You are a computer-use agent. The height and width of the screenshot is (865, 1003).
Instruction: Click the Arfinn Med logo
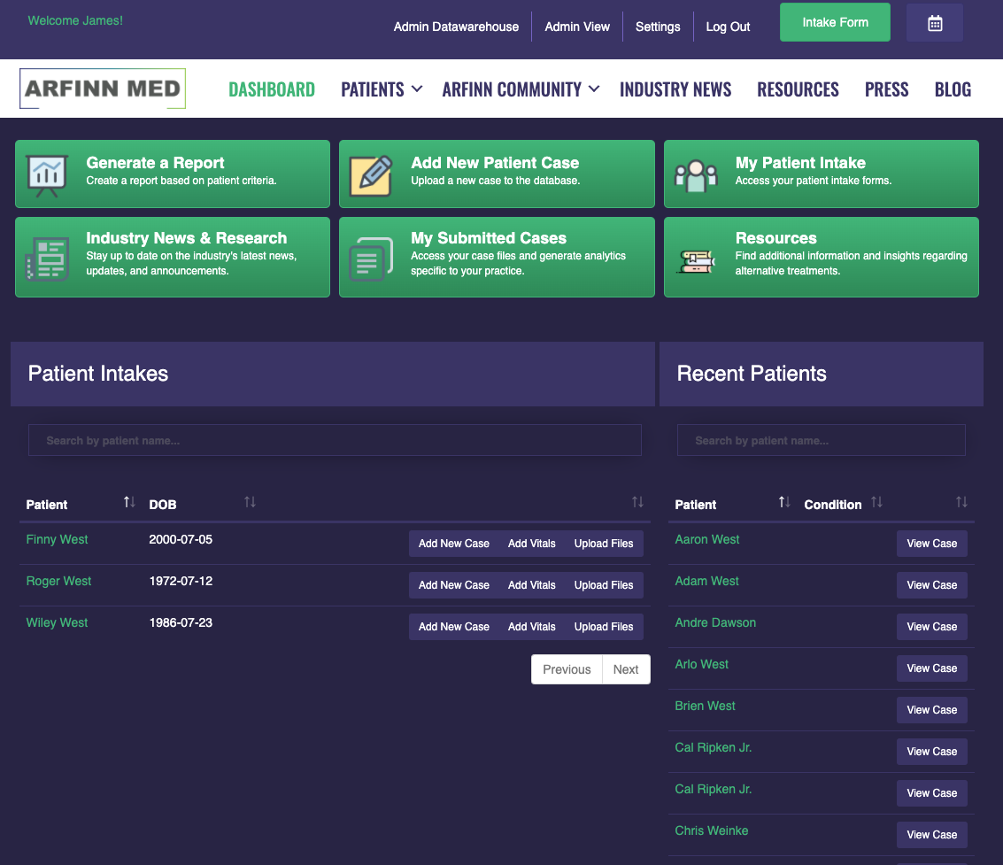[x=103, y=89]
